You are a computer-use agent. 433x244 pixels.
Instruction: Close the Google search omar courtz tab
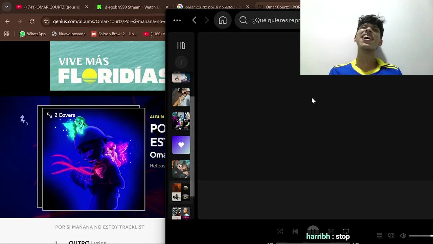tap(248, 7)
